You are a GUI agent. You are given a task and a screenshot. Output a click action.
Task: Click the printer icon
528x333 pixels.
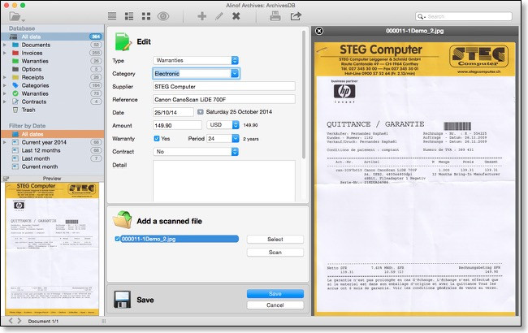(x=275, y=15)
